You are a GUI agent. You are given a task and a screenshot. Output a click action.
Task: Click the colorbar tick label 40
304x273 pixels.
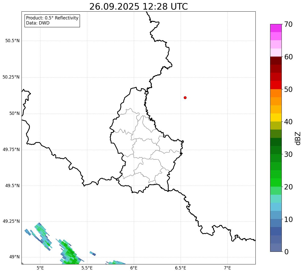coord(288,122)
